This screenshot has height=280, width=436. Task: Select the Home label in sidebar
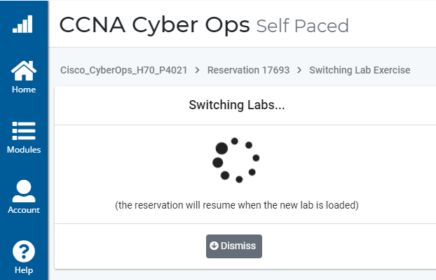[23, 90]
